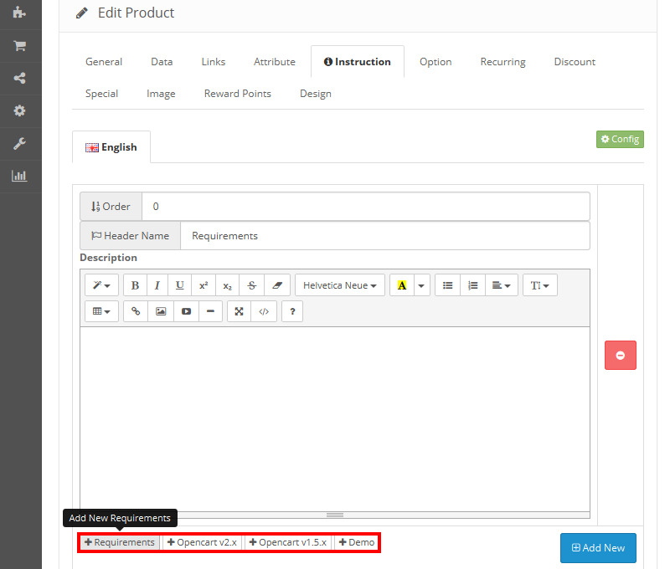Switch to the Attribute tab

click(x=275, y=62)
